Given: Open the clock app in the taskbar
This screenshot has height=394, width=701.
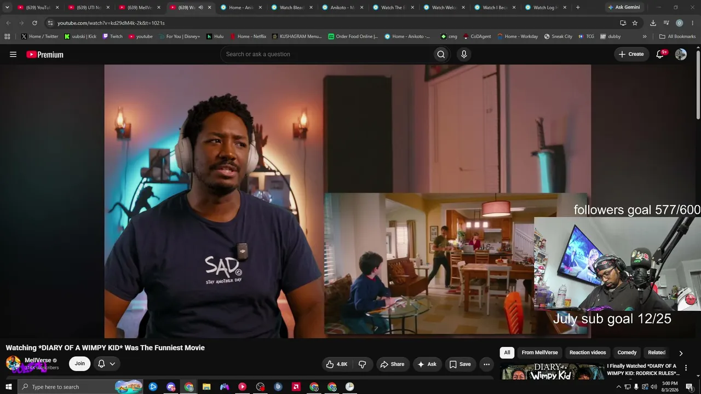Looking at the screenshot, I should tap(349, 387).
